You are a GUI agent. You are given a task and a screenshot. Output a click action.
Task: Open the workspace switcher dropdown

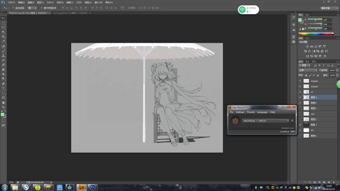pyautogui.click(x=329, y=8)
